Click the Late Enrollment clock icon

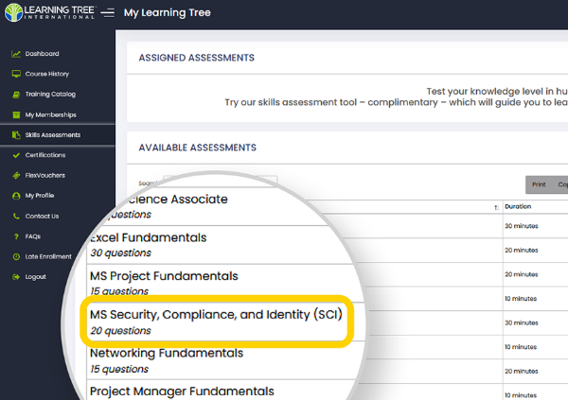[x=16, y=256]
